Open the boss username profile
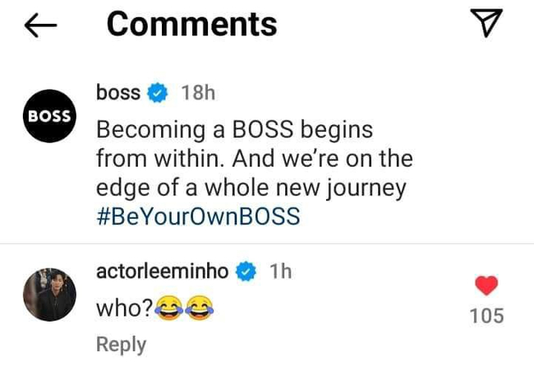 pos(118,93)
